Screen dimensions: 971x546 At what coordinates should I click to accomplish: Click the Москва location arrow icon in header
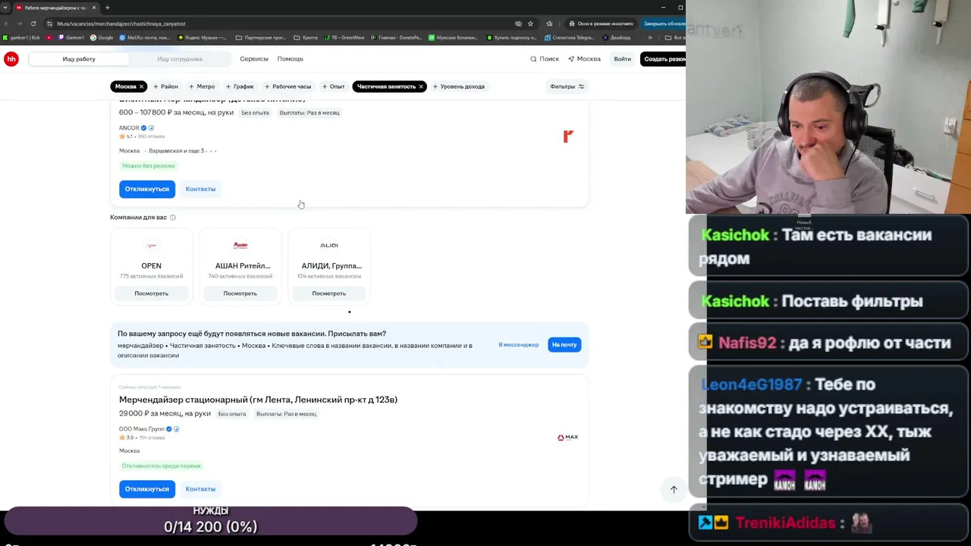pyautogui.click(x=571, y=59)
